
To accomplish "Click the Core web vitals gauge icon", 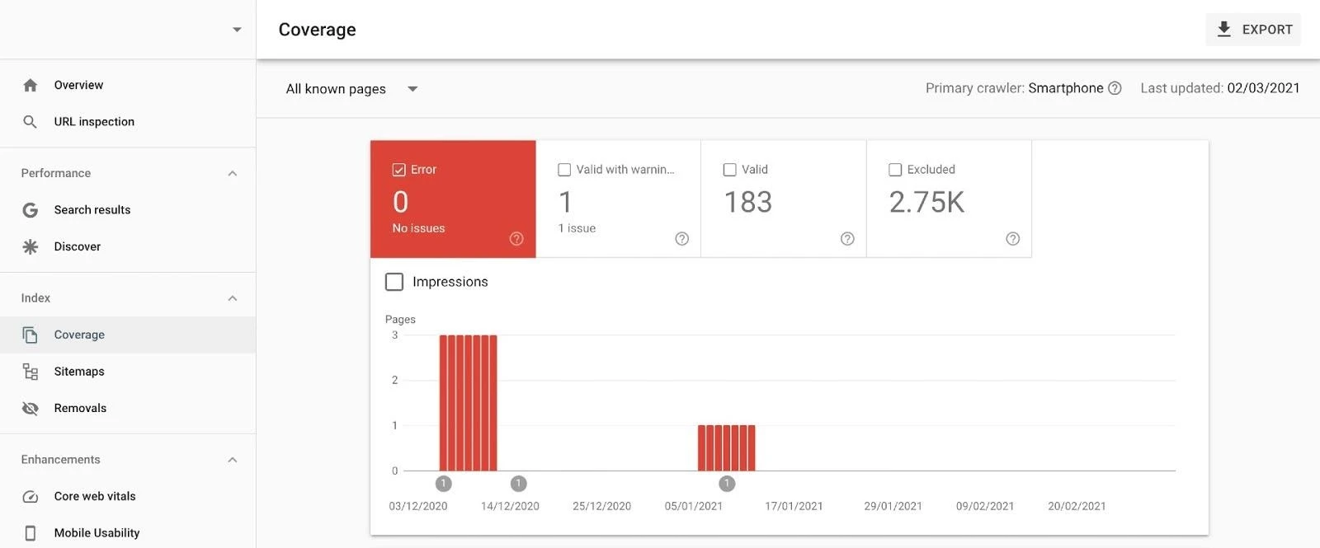I will coord(31,496).
